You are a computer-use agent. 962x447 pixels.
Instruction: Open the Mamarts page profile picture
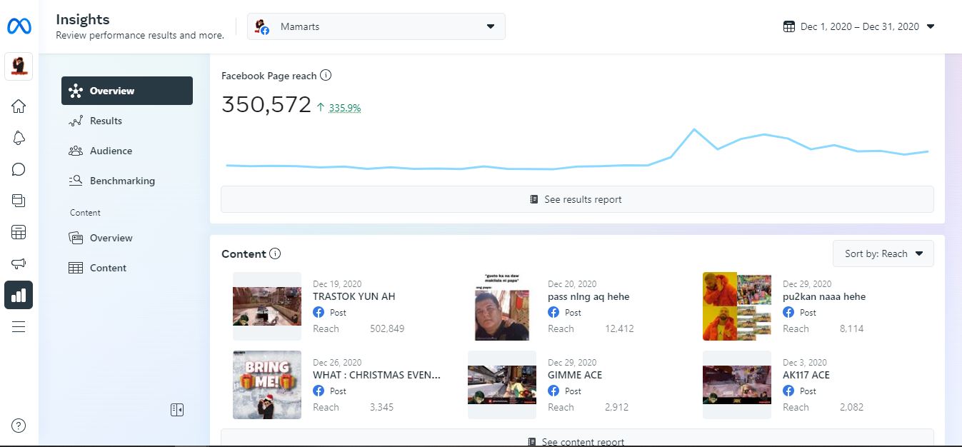pyautogui.click(x=19, y=67)
